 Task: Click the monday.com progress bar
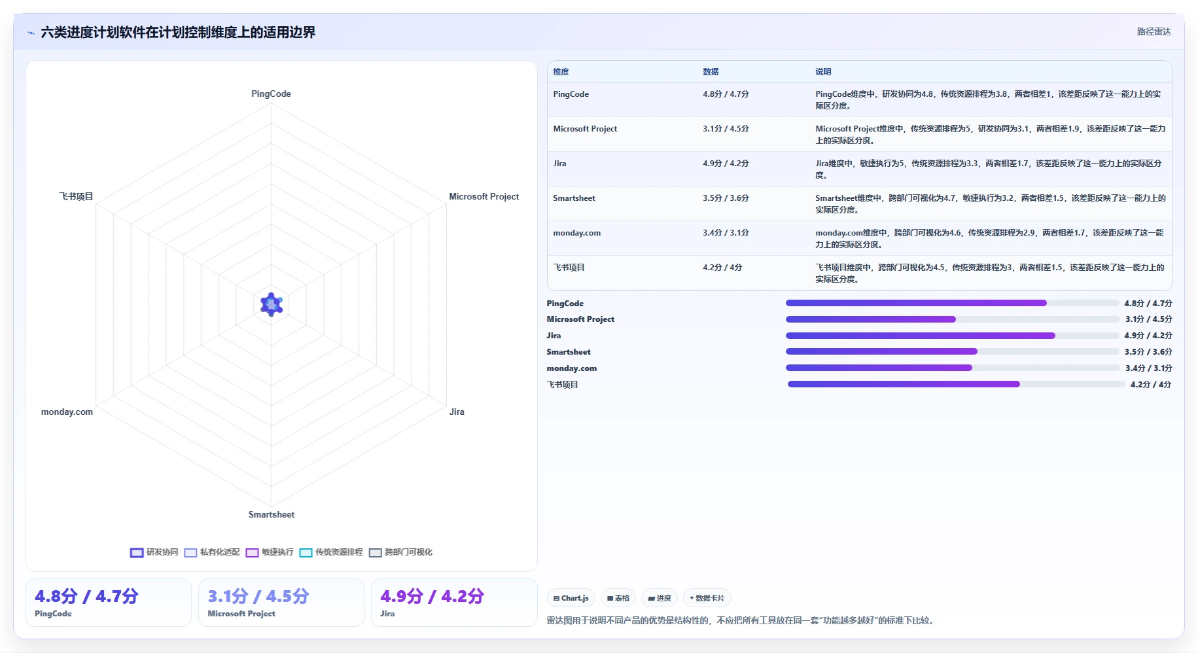953,368
